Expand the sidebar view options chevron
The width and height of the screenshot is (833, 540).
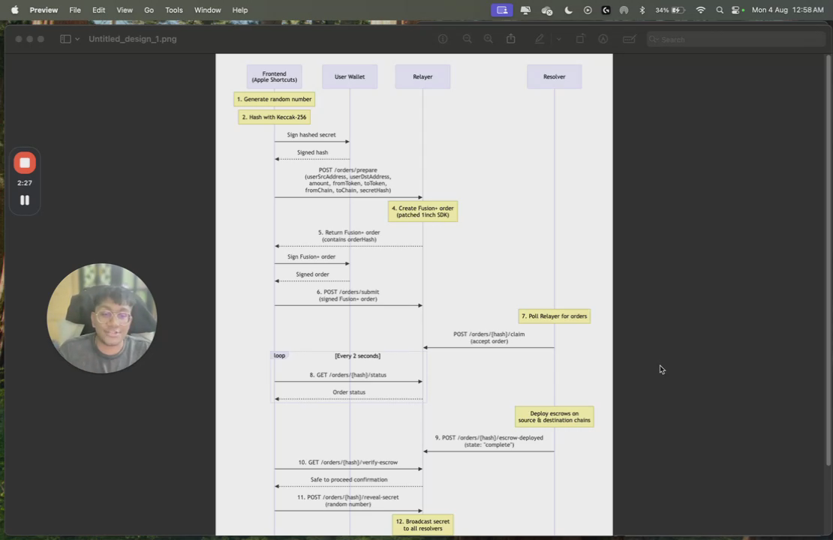point(77,39)
